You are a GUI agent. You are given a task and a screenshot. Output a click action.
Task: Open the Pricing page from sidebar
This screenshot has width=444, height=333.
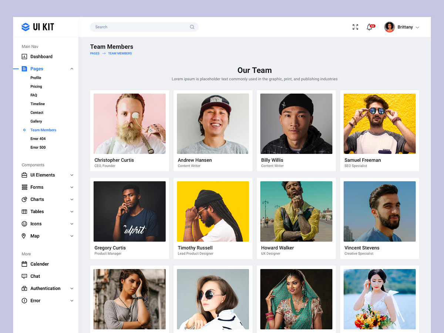click(36, 86)
